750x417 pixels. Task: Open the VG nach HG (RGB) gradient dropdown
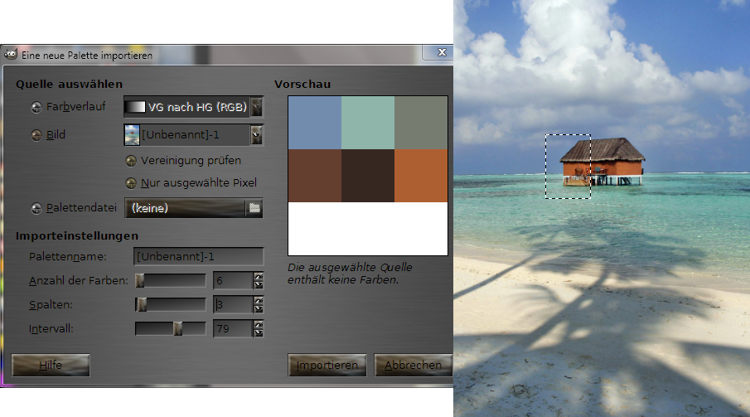click(257, 107)
